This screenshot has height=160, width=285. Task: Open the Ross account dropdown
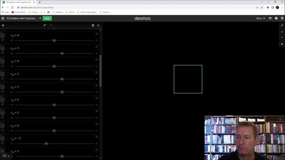pyautogui.click(x=261, y=18)
